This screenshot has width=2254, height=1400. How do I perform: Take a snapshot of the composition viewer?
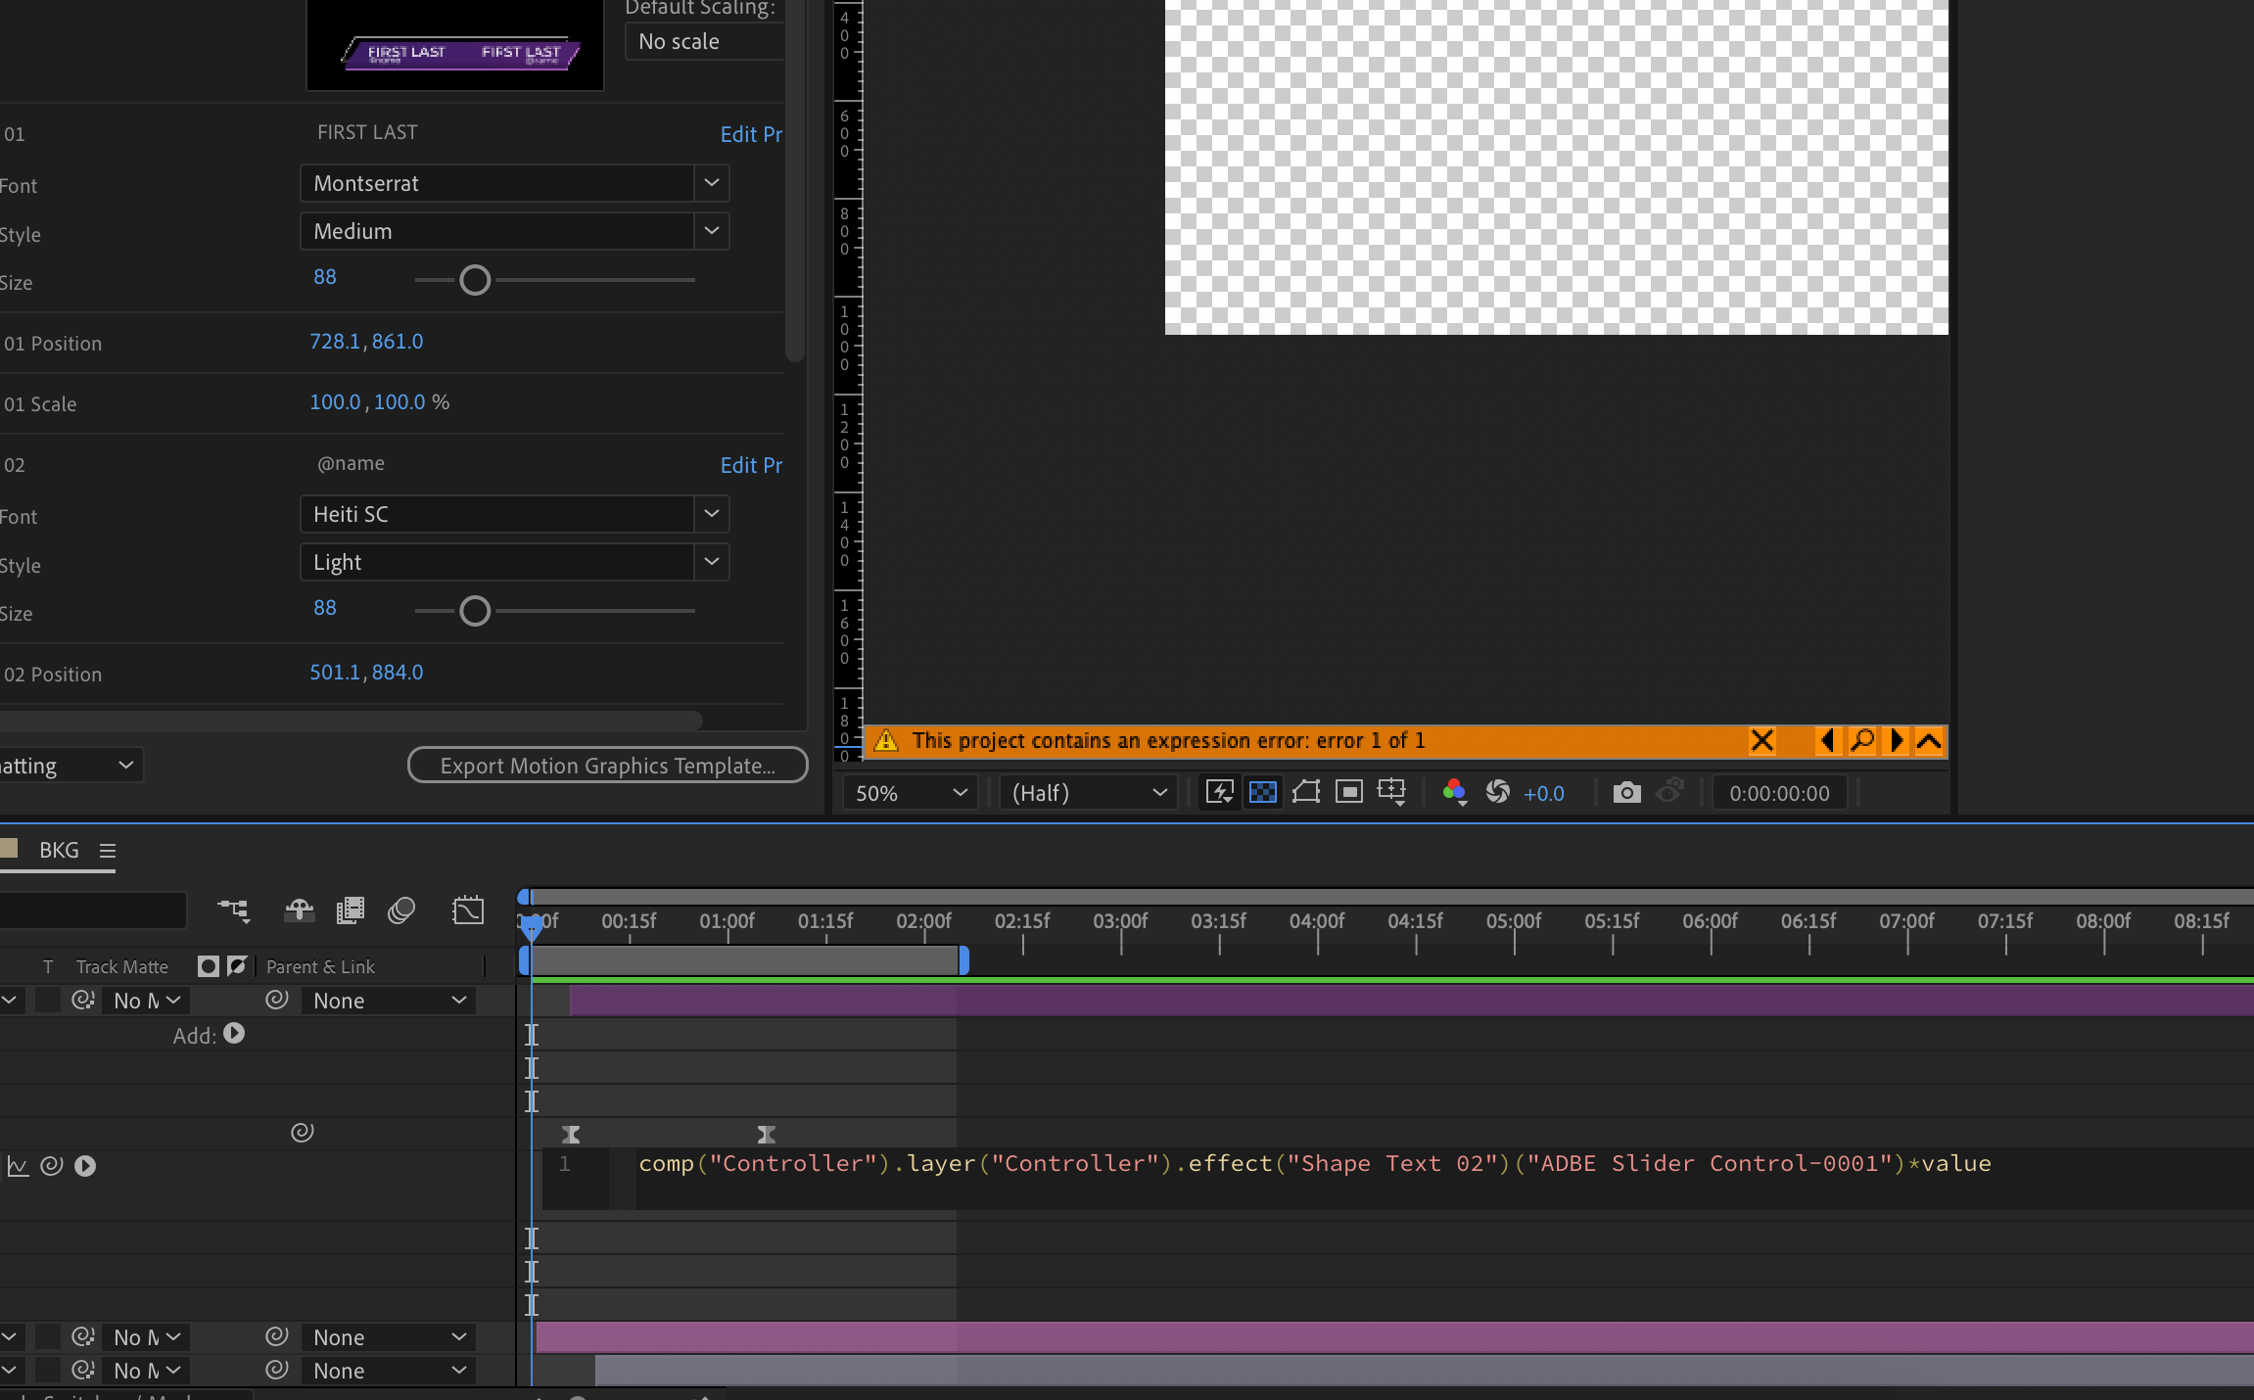1625,792
